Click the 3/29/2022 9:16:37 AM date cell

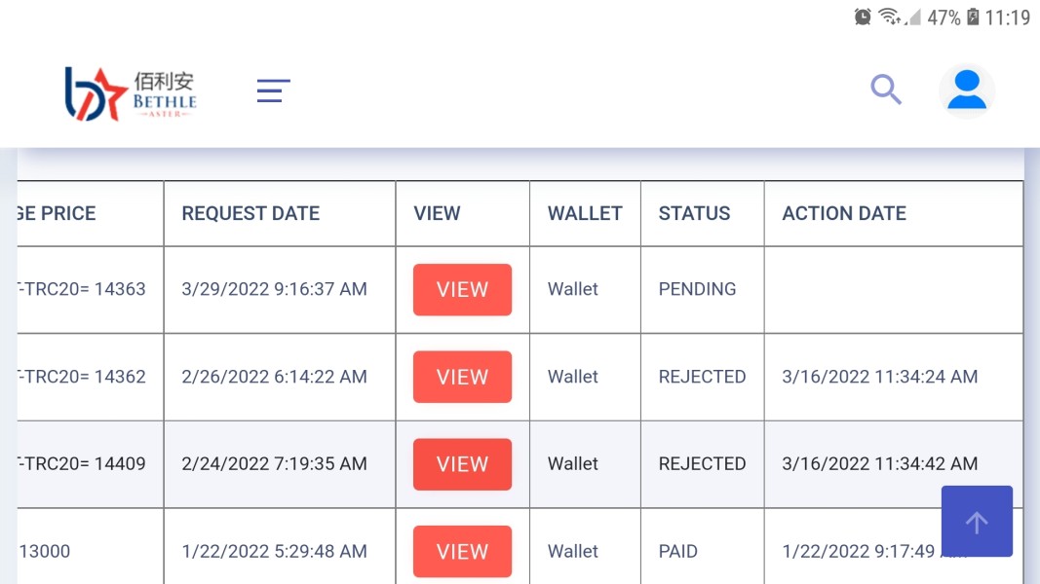[x=274, y=289]
